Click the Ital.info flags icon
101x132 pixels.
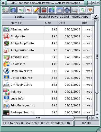click(x=6, y=92)
